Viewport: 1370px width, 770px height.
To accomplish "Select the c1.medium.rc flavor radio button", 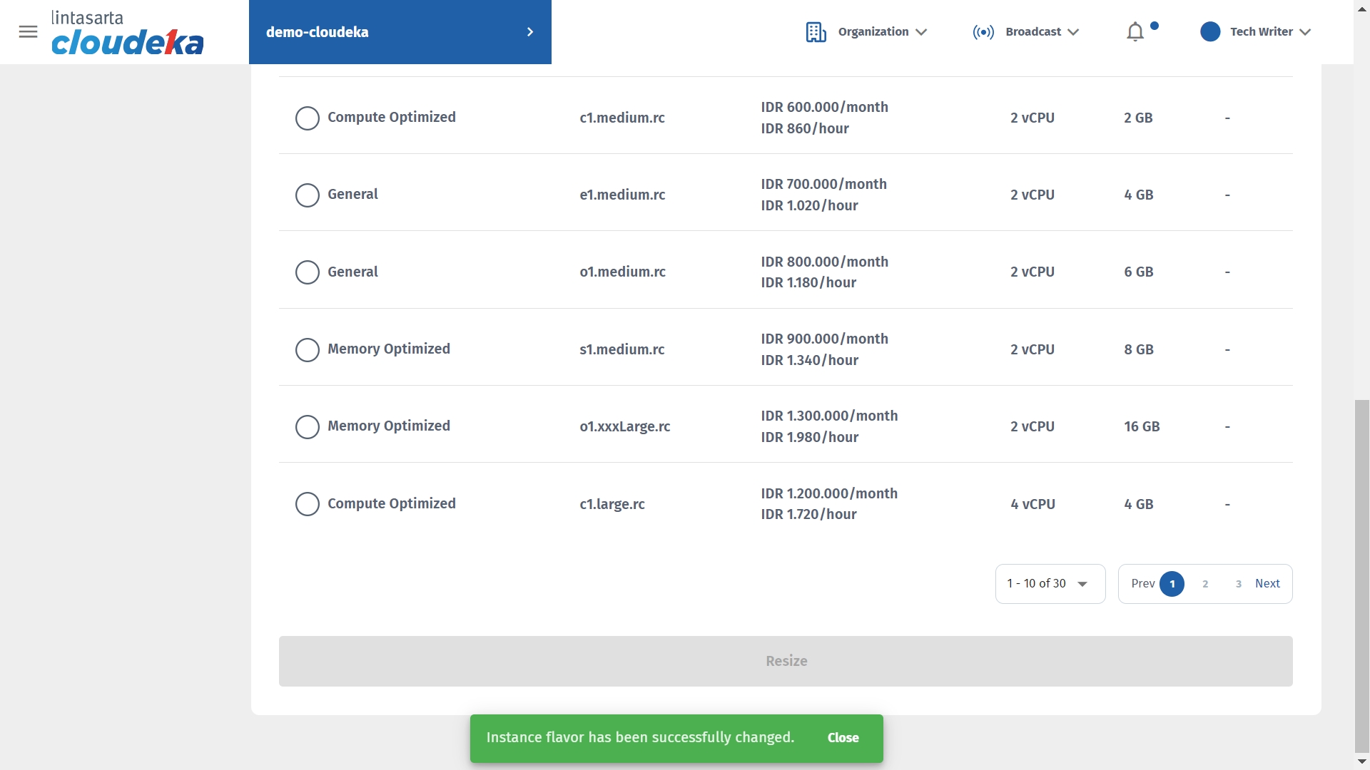I will [307, 118].
